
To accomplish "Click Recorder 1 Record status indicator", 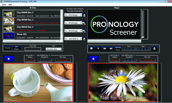I will 30,60.
